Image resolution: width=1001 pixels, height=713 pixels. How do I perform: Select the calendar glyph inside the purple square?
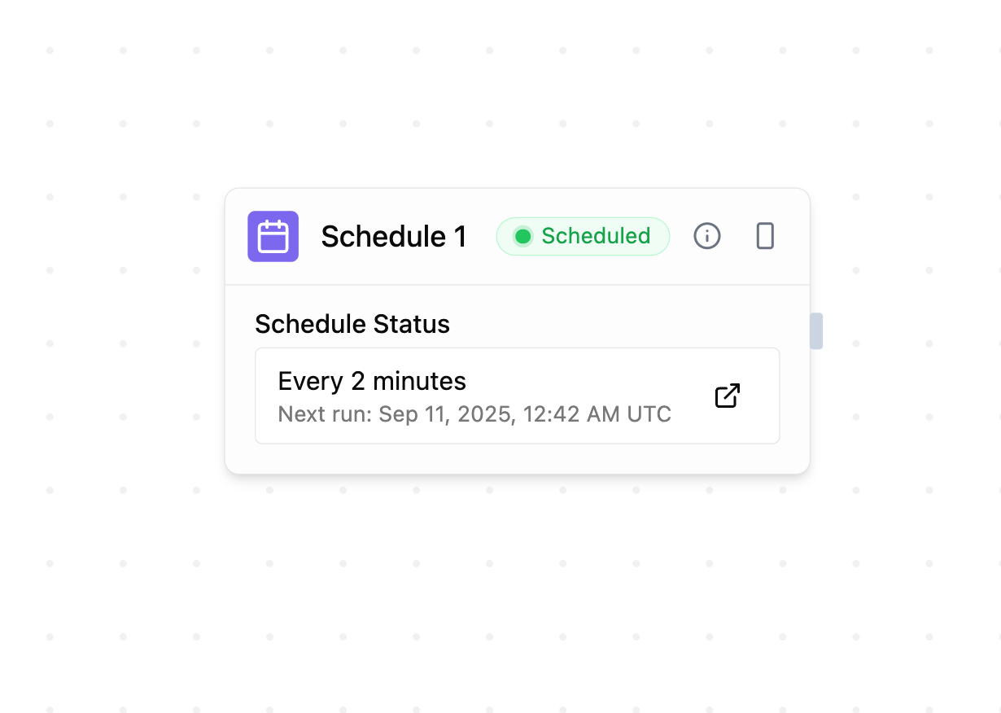[x=273, y=236]
